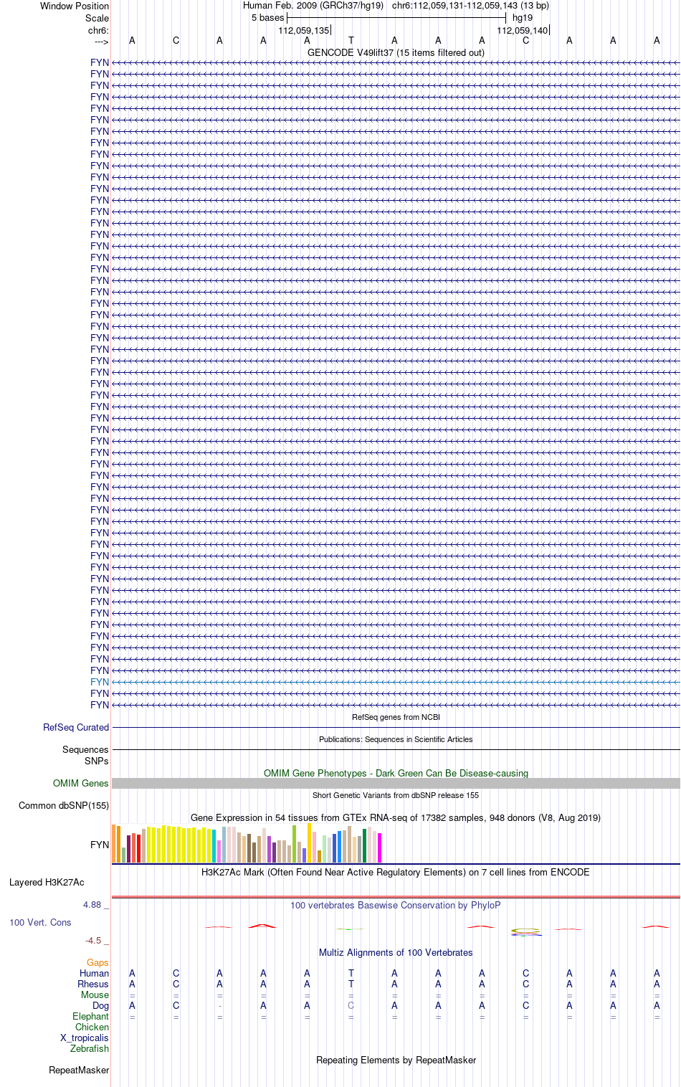Open the GENCODE V49lift37 track title
The image size is (681, 1087).
pyautogui.click(x=396, y=52)
